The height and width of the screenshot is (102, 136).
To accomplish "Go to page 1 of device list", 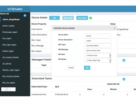I will 7,89.
